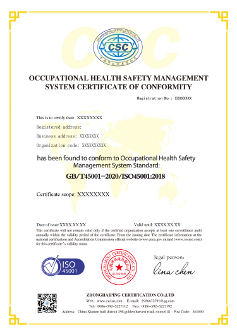The width and height of the screenshot is (237, 336).
Task: Click the Occupational Health Safety certificate title
Action: [119, 82]
